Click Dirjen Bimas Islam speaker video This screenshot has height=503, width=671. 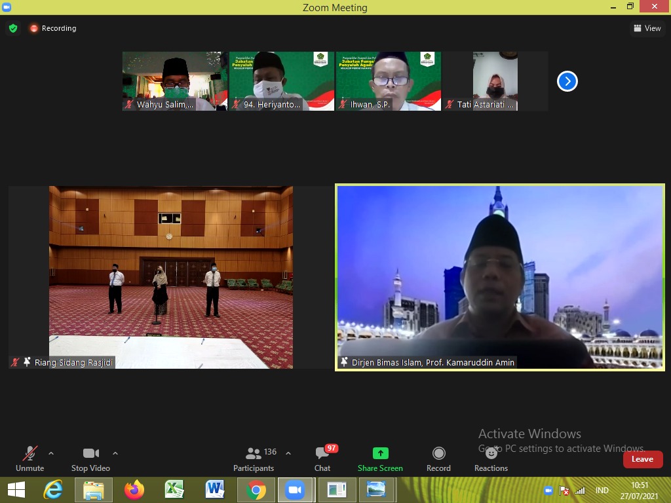click(500, 277)
